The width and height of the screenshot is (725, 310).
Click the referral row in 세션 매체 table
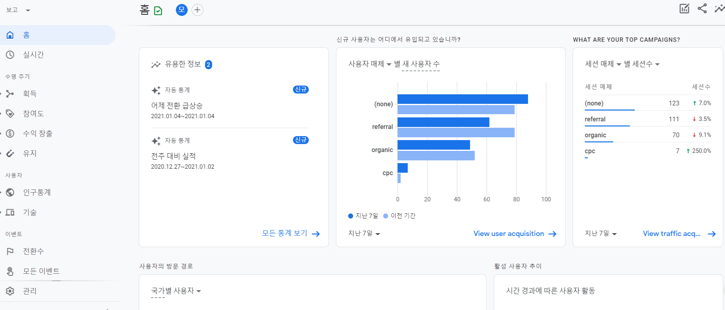[x=648, y=119]
